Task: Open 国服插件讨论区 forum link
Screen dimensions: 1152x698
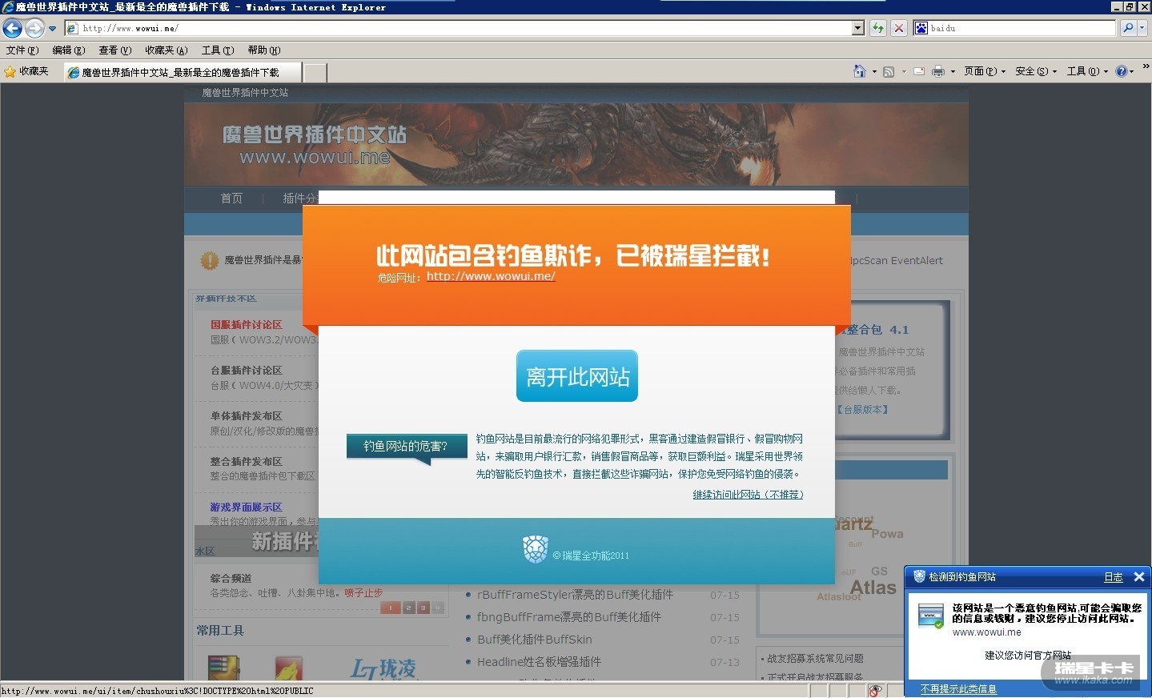Action: click(x=246, y=325)
